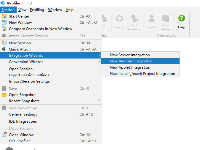The image size is (200, 150).
Task: Click the Compare Snapshots scales icon
Action: (x=4, y=29)
